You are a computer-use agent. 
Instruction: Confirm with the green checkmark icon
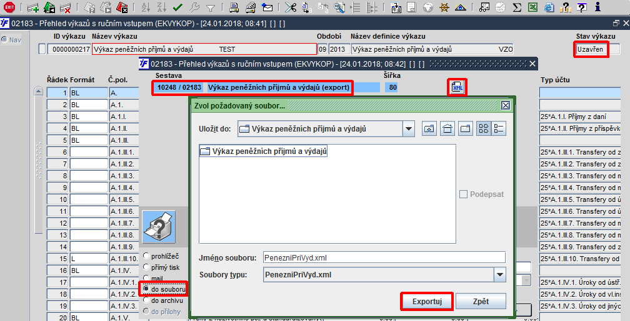click(x=177, y=7)
